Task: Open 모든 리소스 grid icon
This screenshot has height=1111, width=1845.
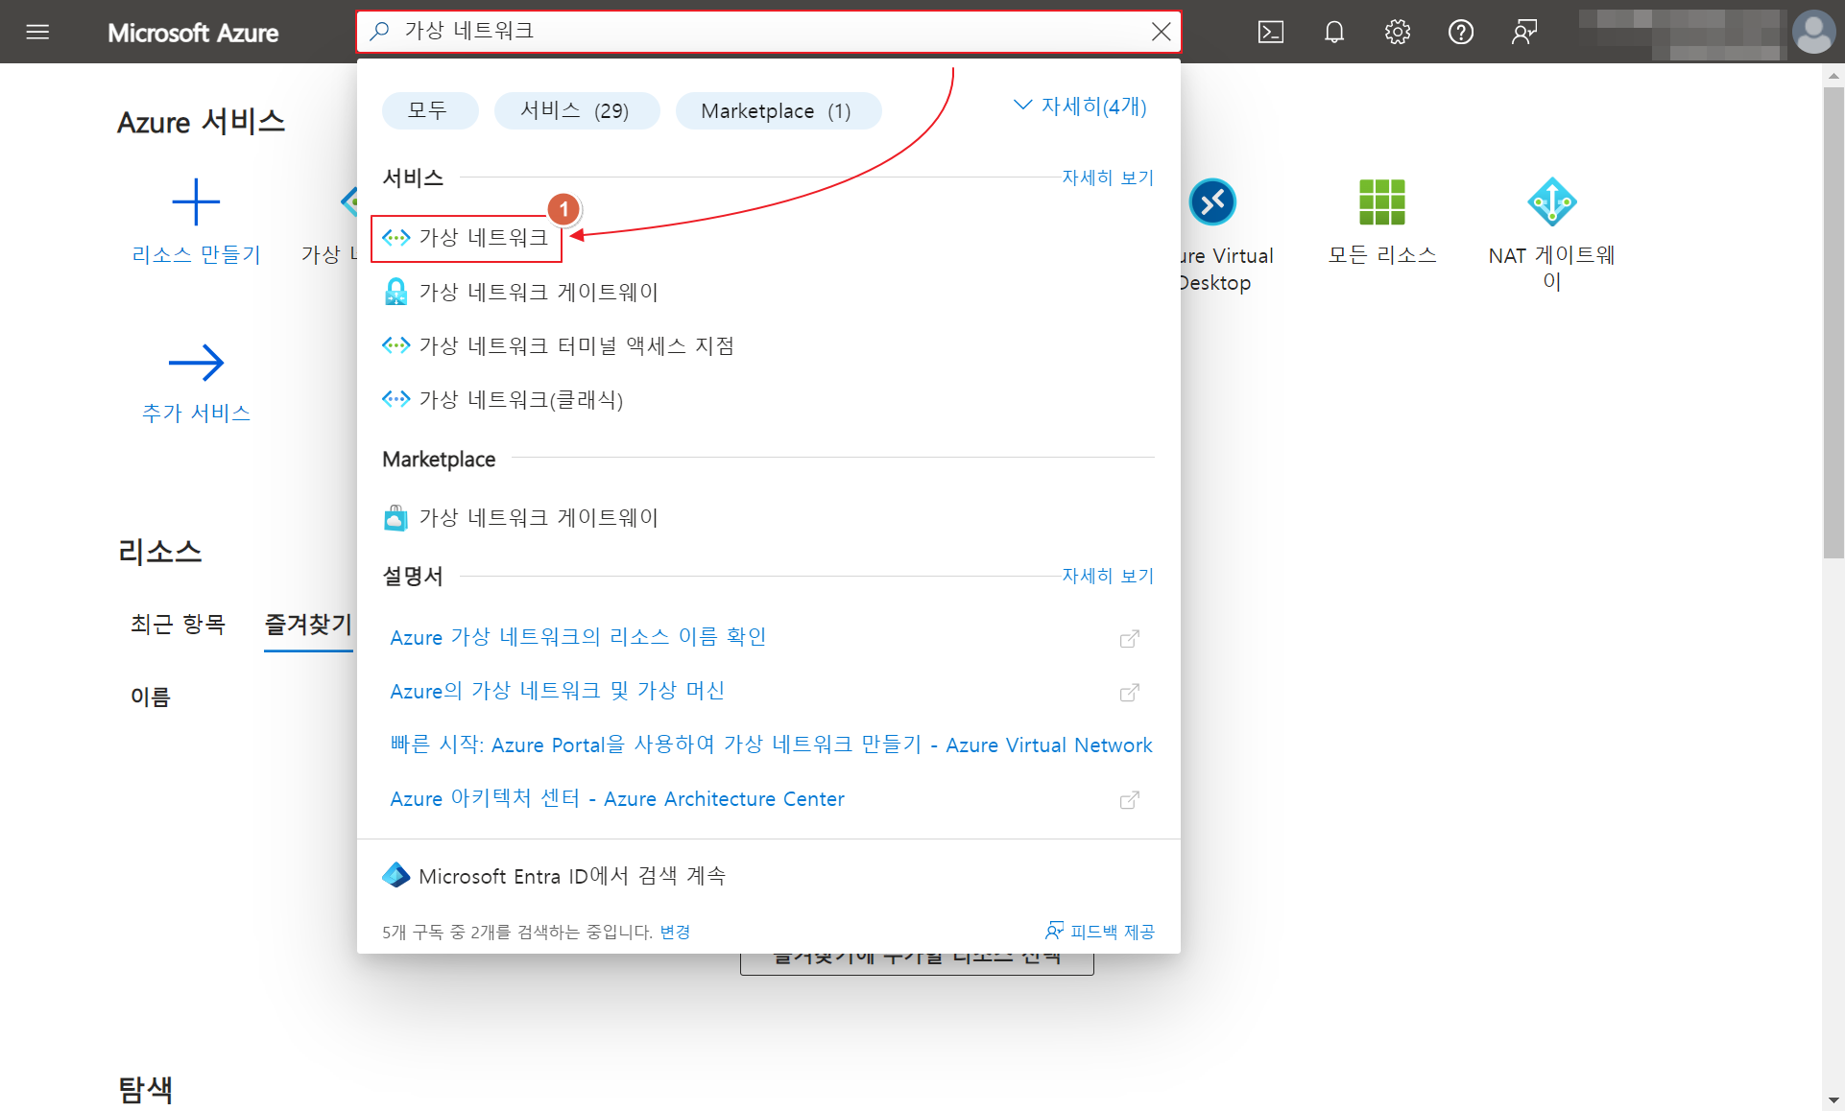Action: (x=1381, y=202)
